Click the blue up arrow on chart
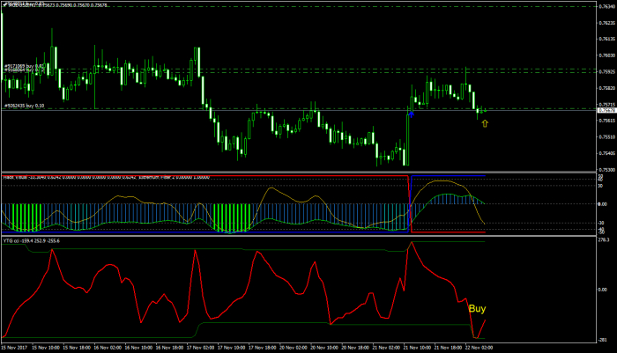 411,114
